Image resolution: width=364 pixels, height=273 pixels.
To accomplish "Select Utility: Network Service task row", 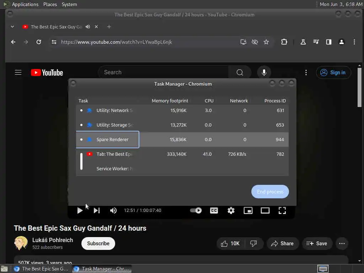I will 182,111.
